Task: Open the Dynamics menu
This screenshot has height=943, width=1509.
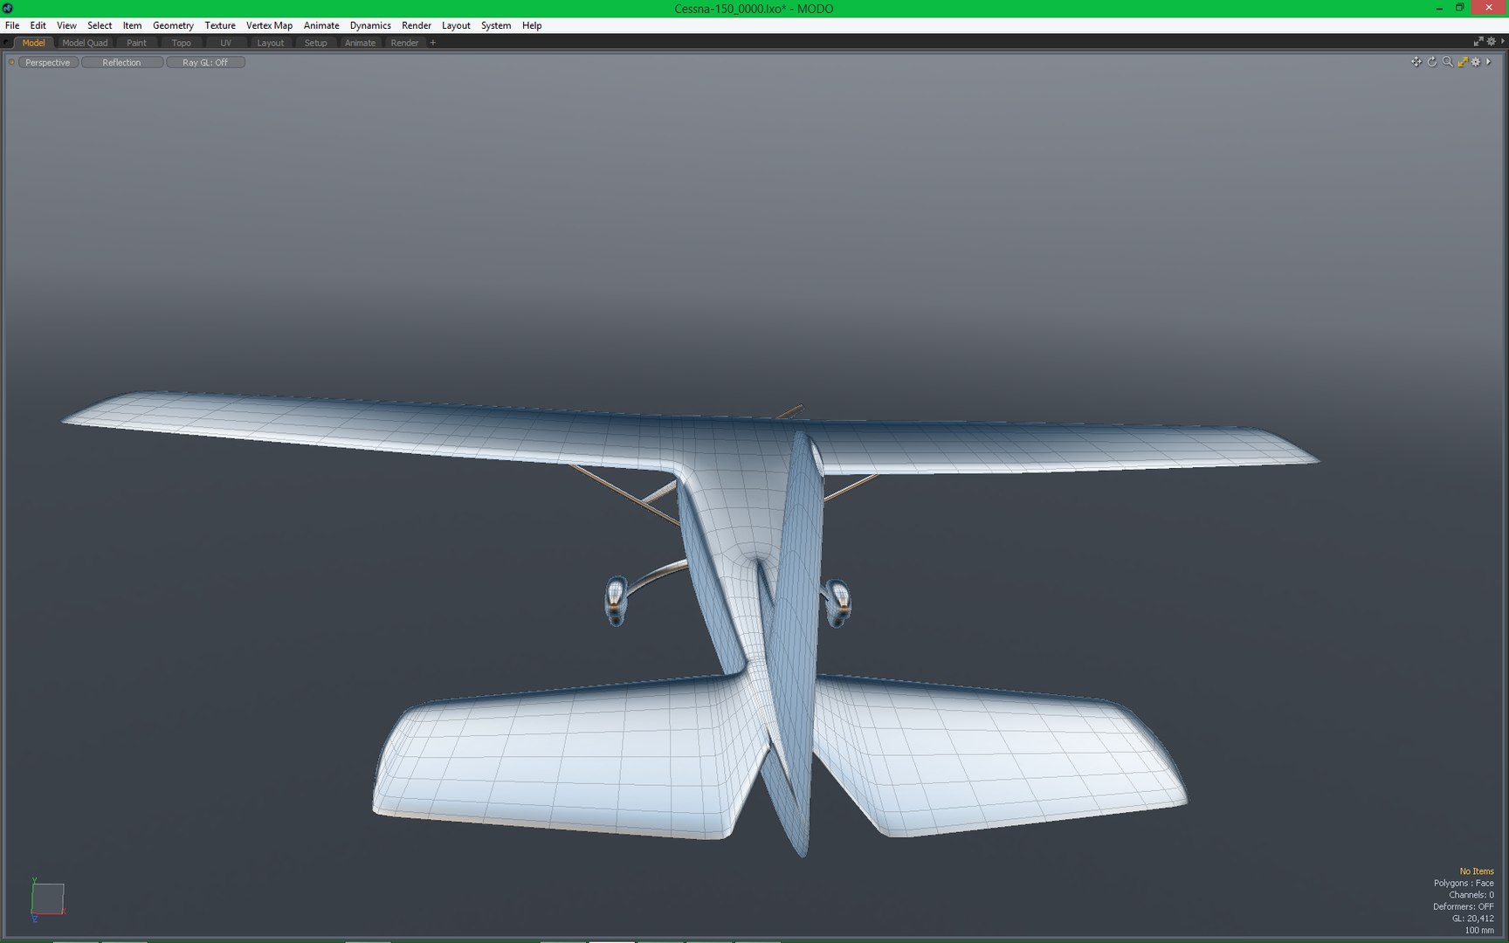Action: (x=370, y=25)
